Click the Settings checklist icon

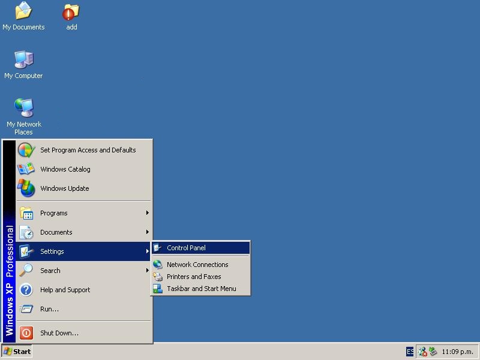click(x=26, y=251)
